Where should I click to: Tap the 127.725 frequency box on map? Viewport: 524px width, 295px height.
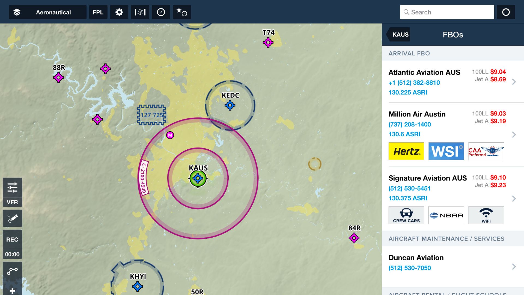pyautogui.click(x=151, y=115)
